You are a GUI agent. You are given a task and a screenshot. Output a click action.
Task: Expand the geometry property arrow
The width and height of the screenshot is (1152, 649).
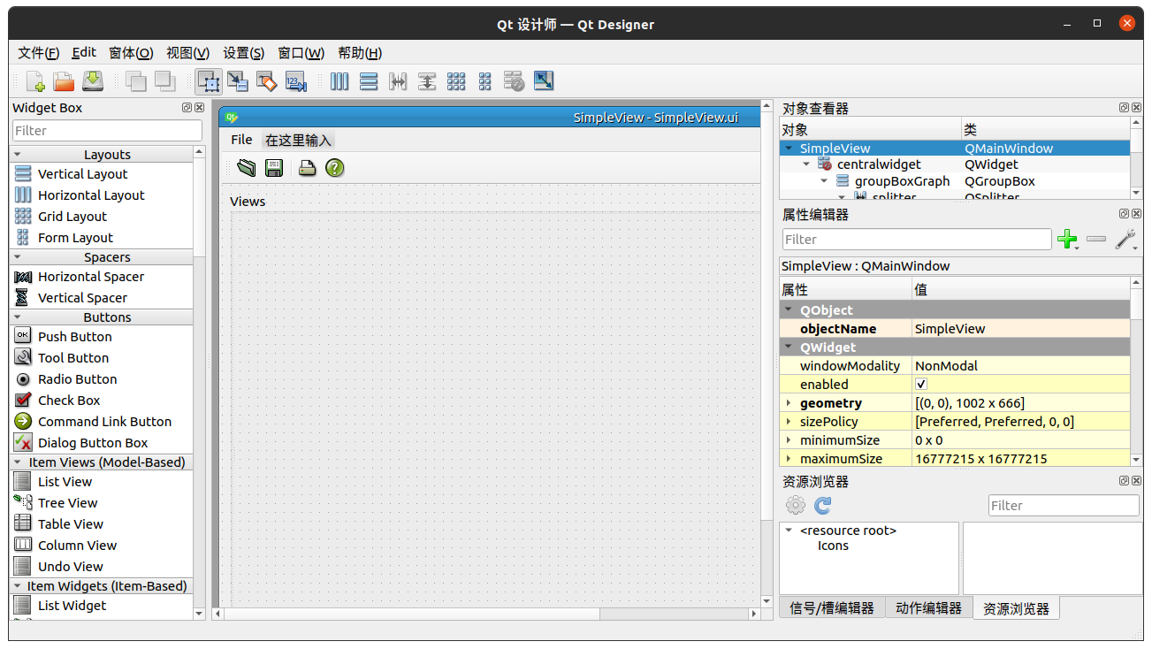click(789, 402)
